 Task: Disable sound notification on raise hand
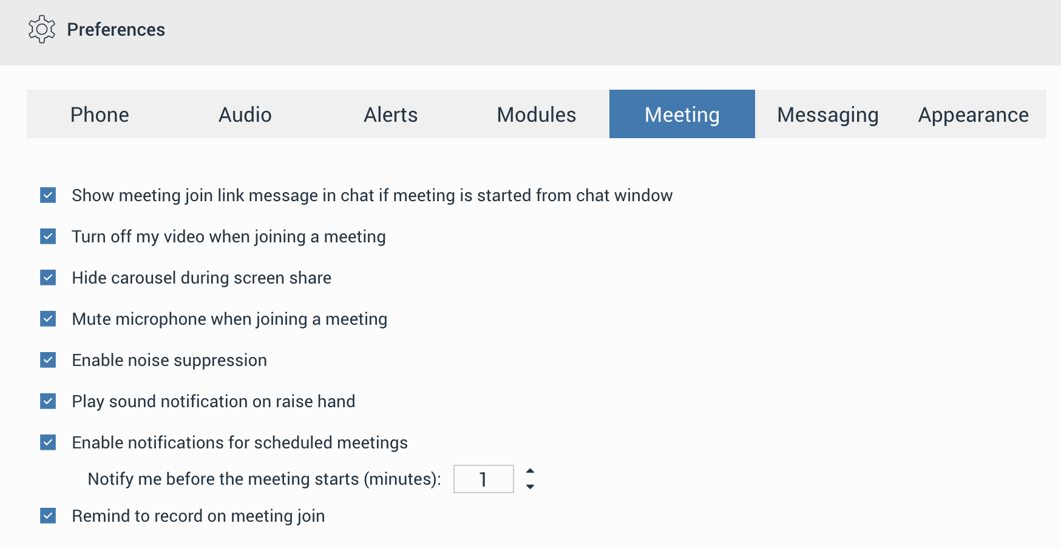(x=47, y=401)
